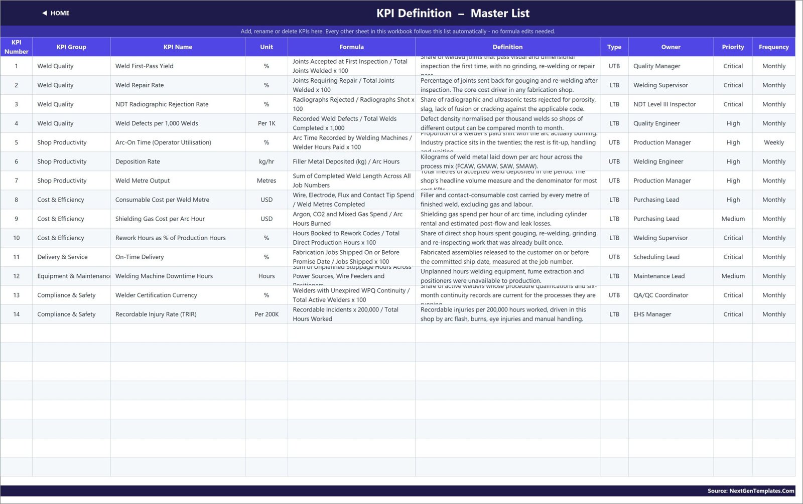Click the Per 200K unit cell

coord(266,314)
